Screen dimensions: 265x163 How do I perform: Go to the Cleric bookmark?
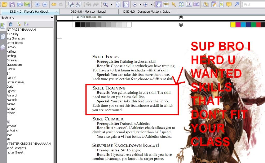tap(10, 86)
